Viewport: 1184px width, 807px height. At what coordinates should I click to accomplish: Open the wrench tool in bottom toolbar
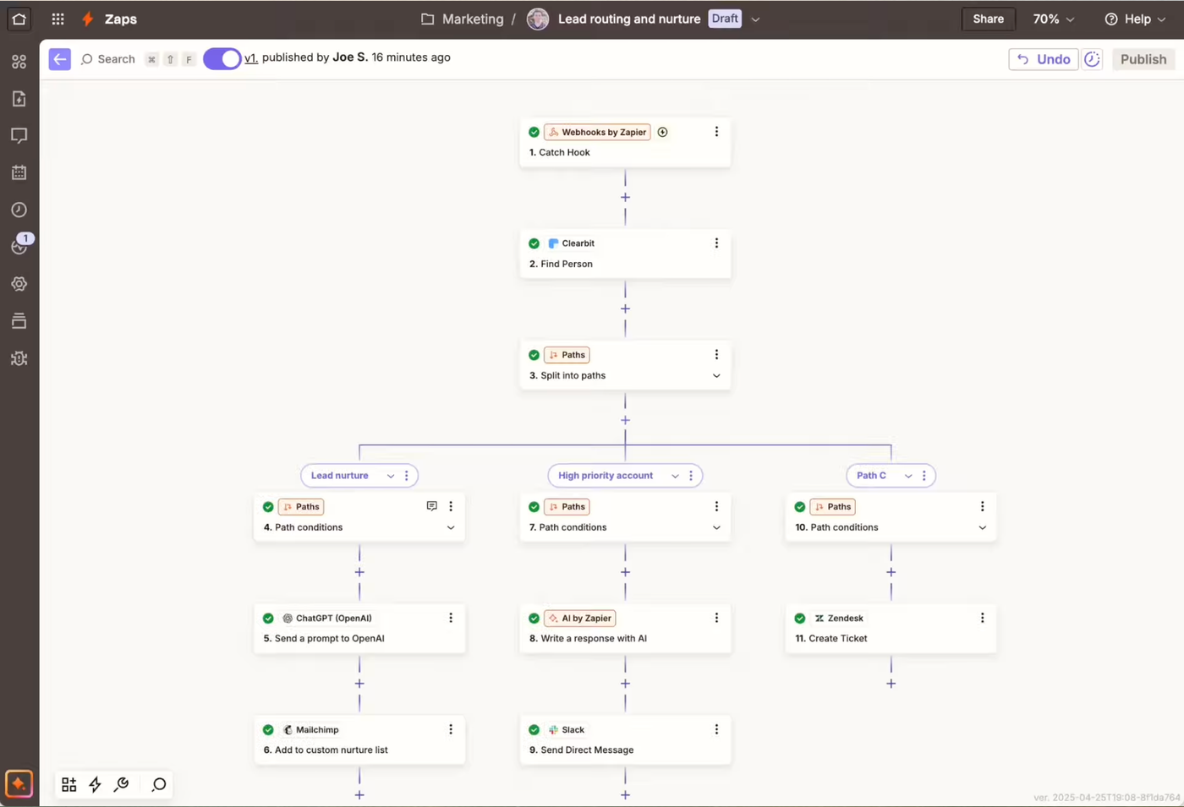121,784
